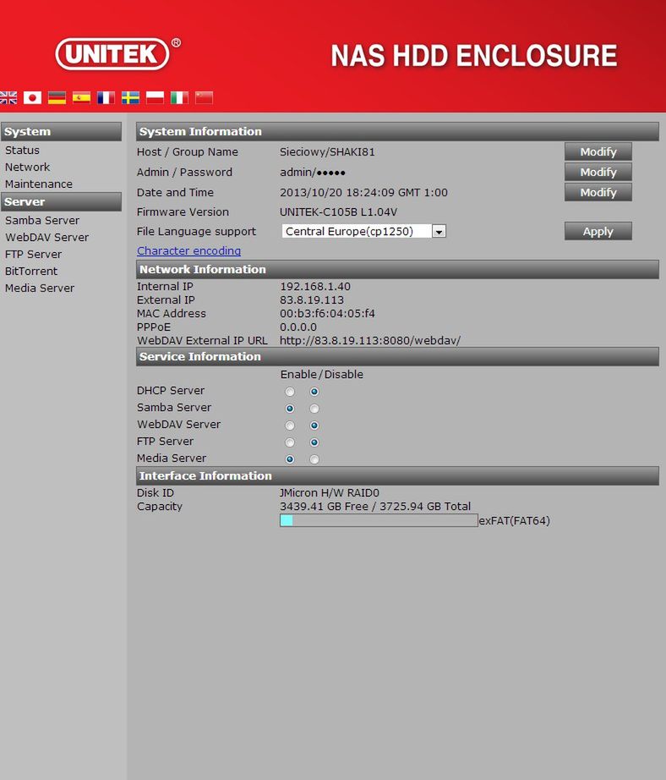Select Disable radio for WebDAV Server
The width and height of the screenshot is (666, 780).
[314, 426]
